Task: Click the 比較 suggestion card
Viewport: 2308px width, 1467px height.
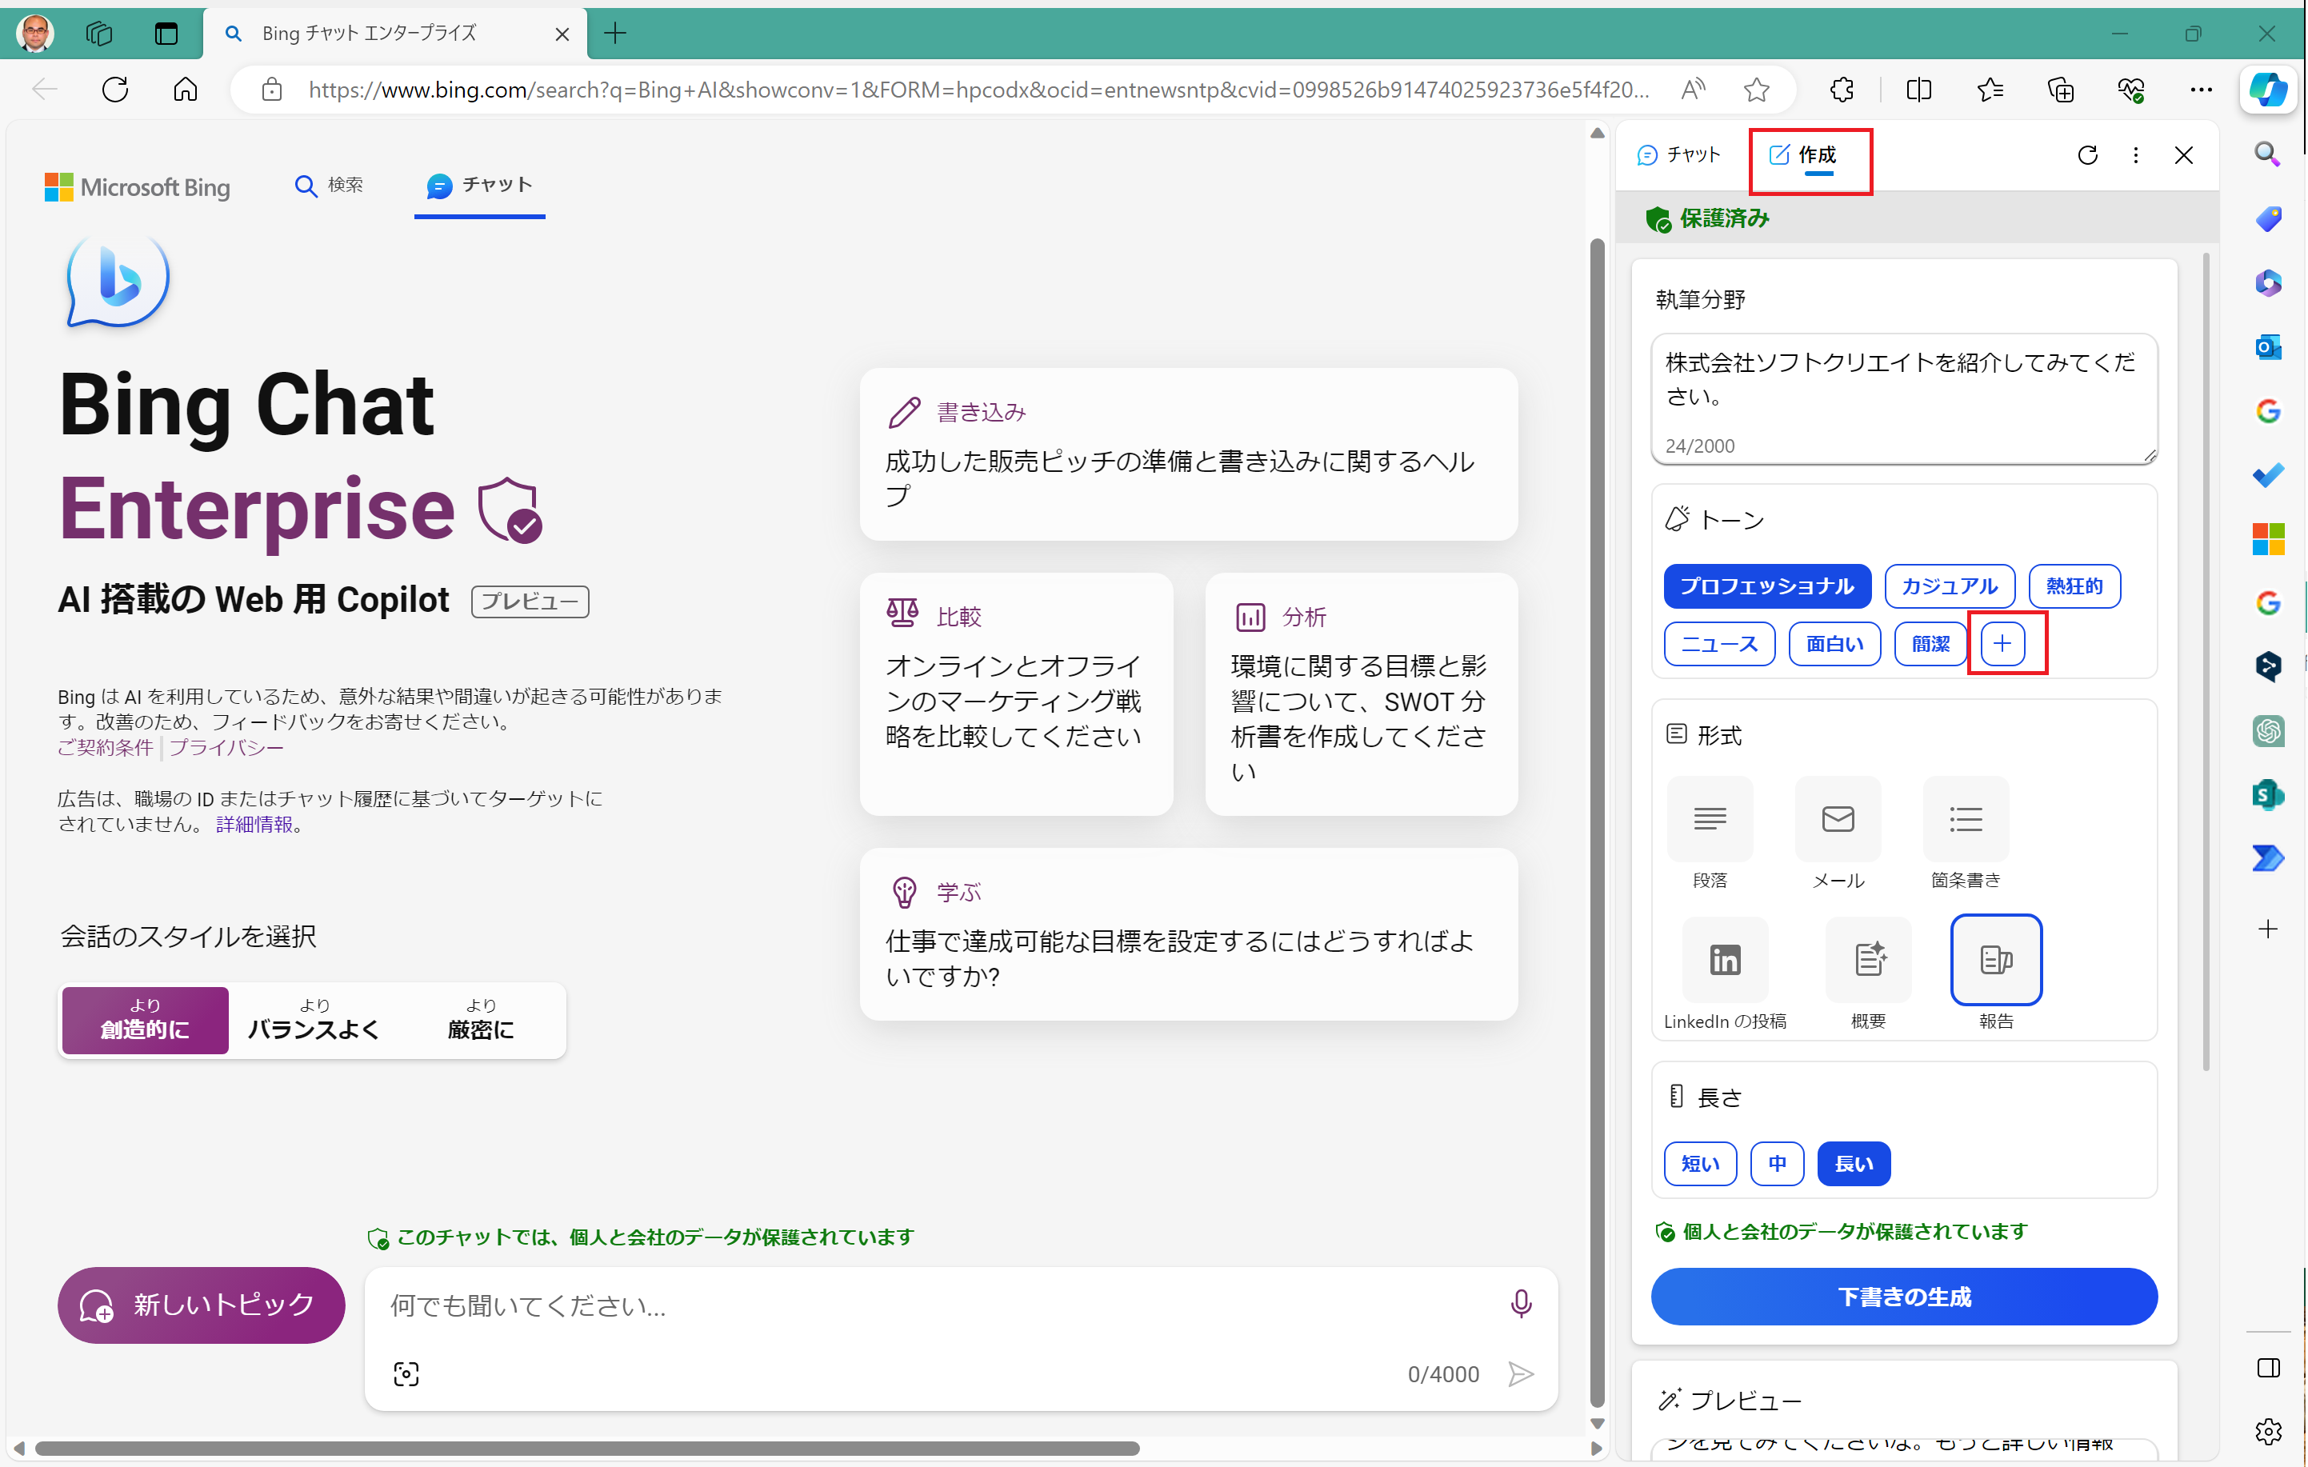Action: click(1016, 694)
